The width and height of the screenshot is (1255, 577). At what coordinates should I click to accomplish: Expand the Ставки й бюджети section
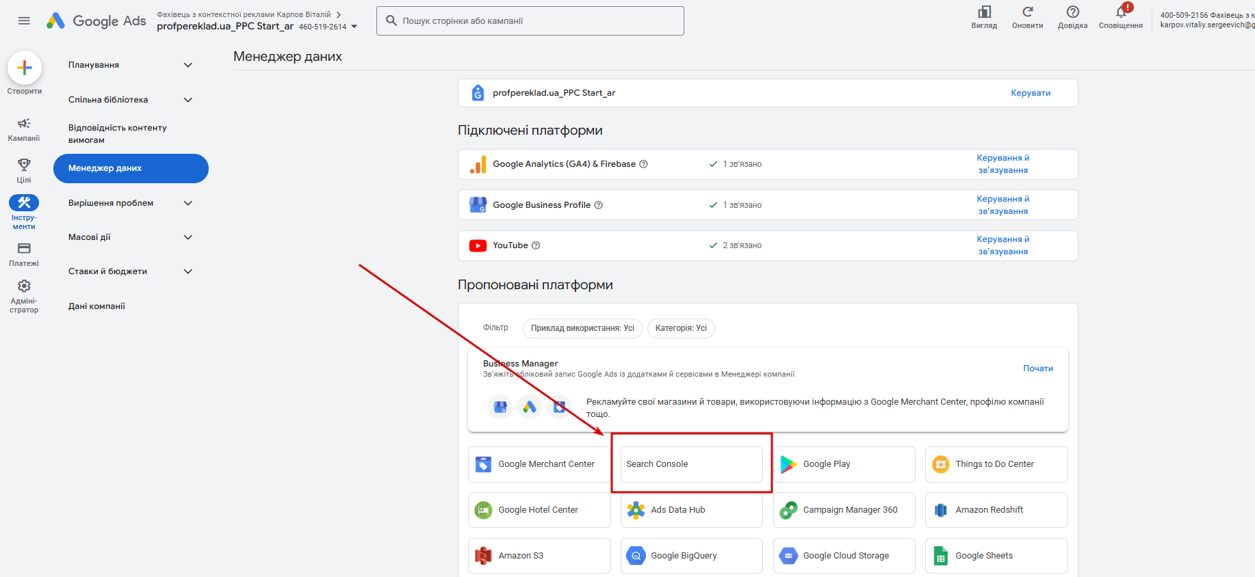pyautogui.click(x=188, y=271)
